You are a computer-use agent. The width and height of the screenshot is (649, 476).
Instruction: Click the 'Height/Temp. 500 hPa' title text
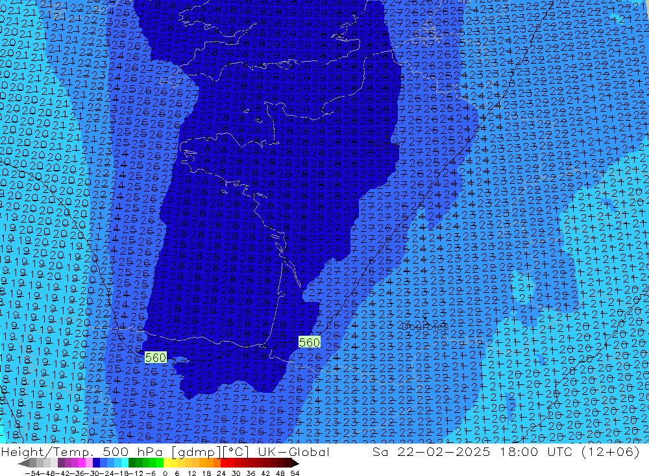coord(82,452)
